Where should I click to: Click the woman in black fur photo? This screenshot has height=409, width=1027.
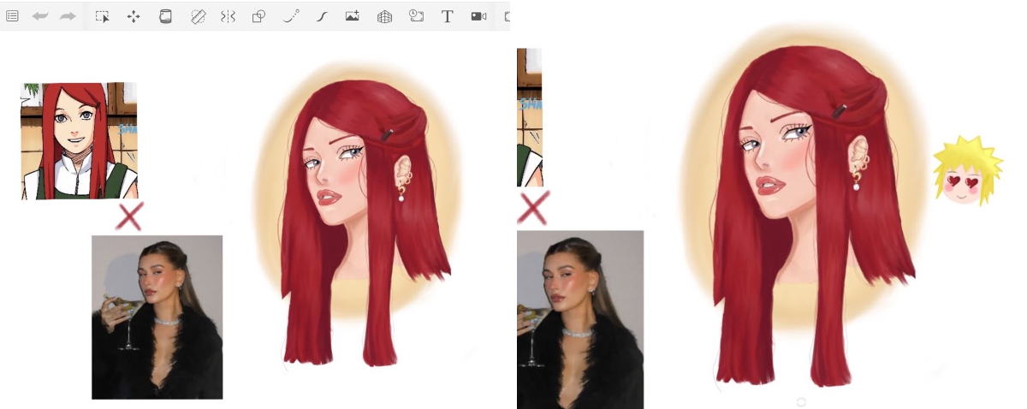[157, 317]
